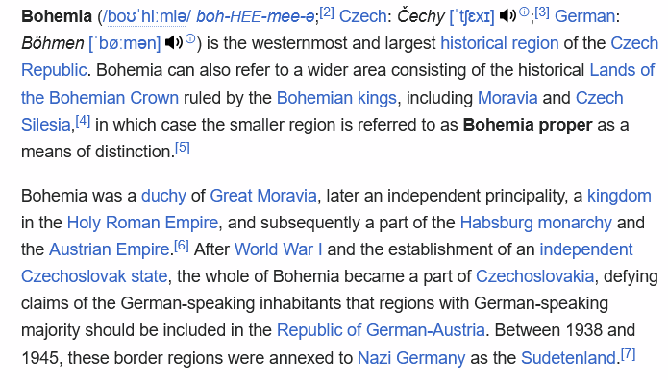This screenshot has width=668, height=380.
Task: Play the Czech pronunciation audio speaker icon
Action: tap(507, 16)
